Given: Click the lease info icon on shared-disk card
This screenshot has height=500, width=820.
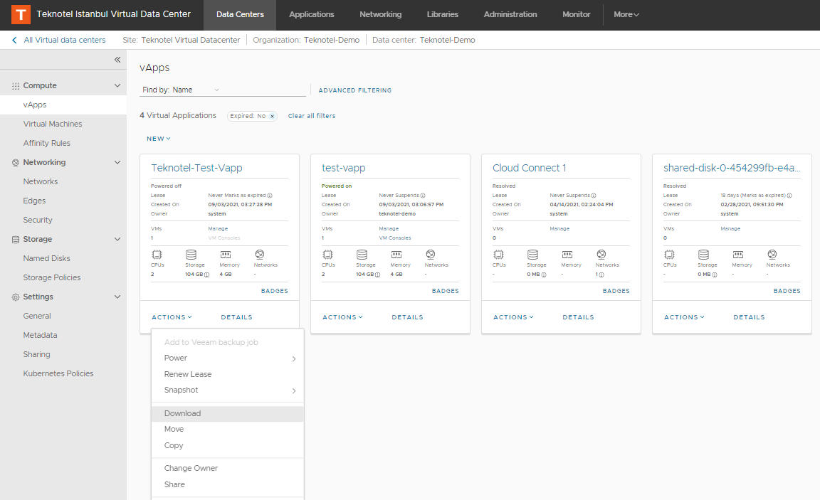Looking at the screenshot, I should point(789,196).
